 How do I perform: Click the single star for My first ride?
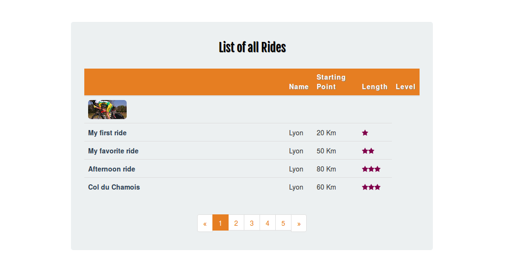365,133
